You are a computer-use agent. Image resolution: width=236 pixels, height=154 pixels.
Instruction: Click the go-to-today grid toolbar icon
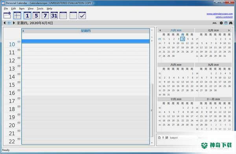coord(17,15)
